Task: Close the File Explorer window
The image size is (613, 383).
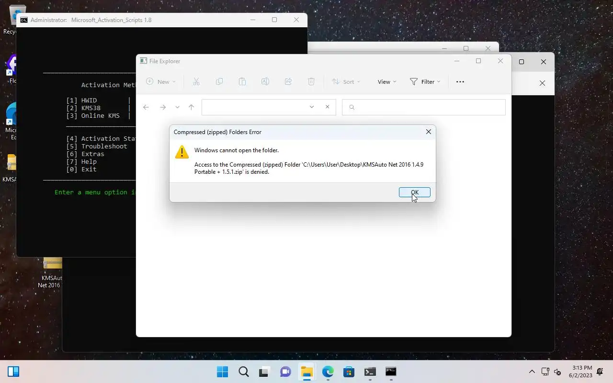Action: tap(500, 61)
